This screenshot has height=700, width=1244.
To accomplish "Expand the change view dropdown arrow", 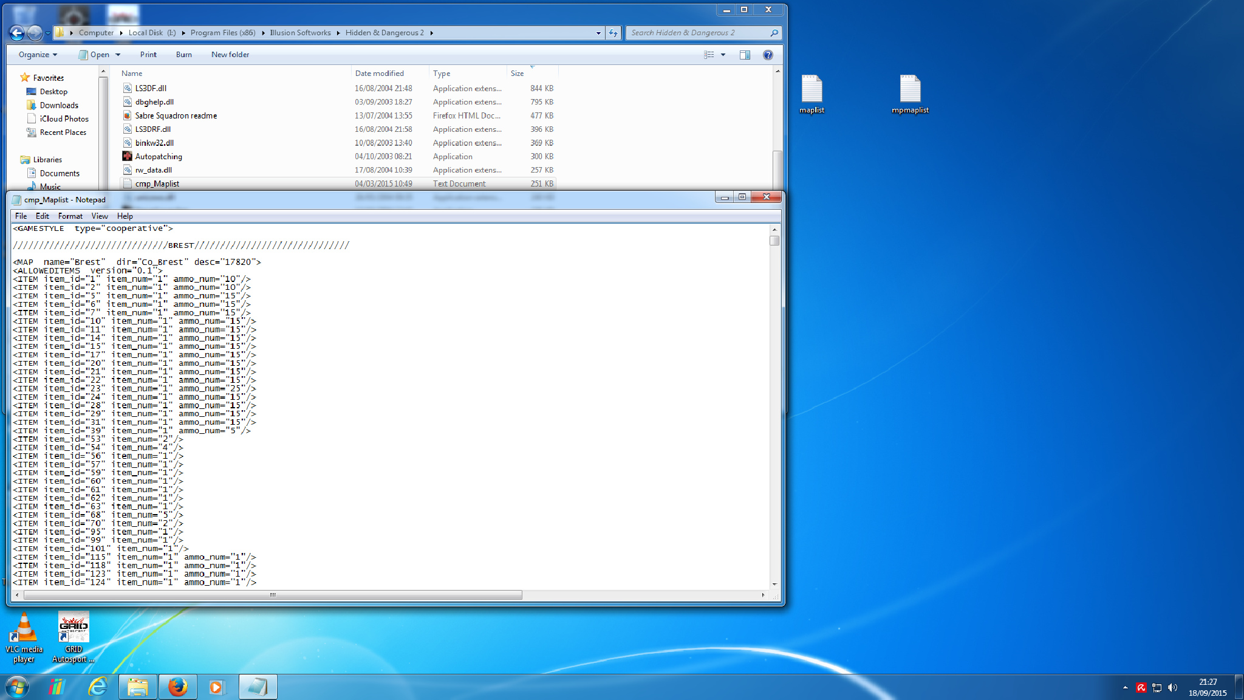I will point(723,55).
